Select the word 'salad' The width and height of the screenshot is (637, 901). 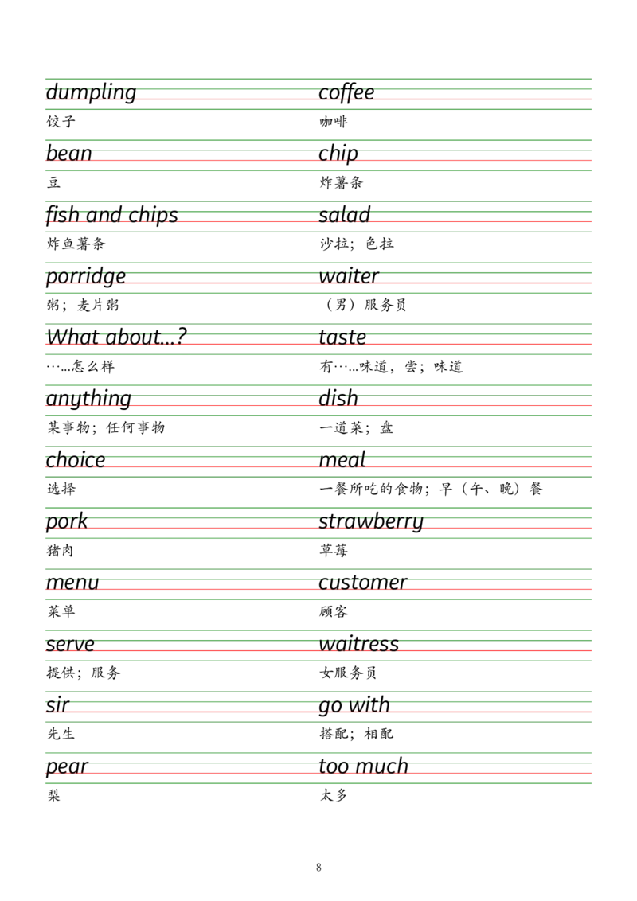click(x=344, y=216)
